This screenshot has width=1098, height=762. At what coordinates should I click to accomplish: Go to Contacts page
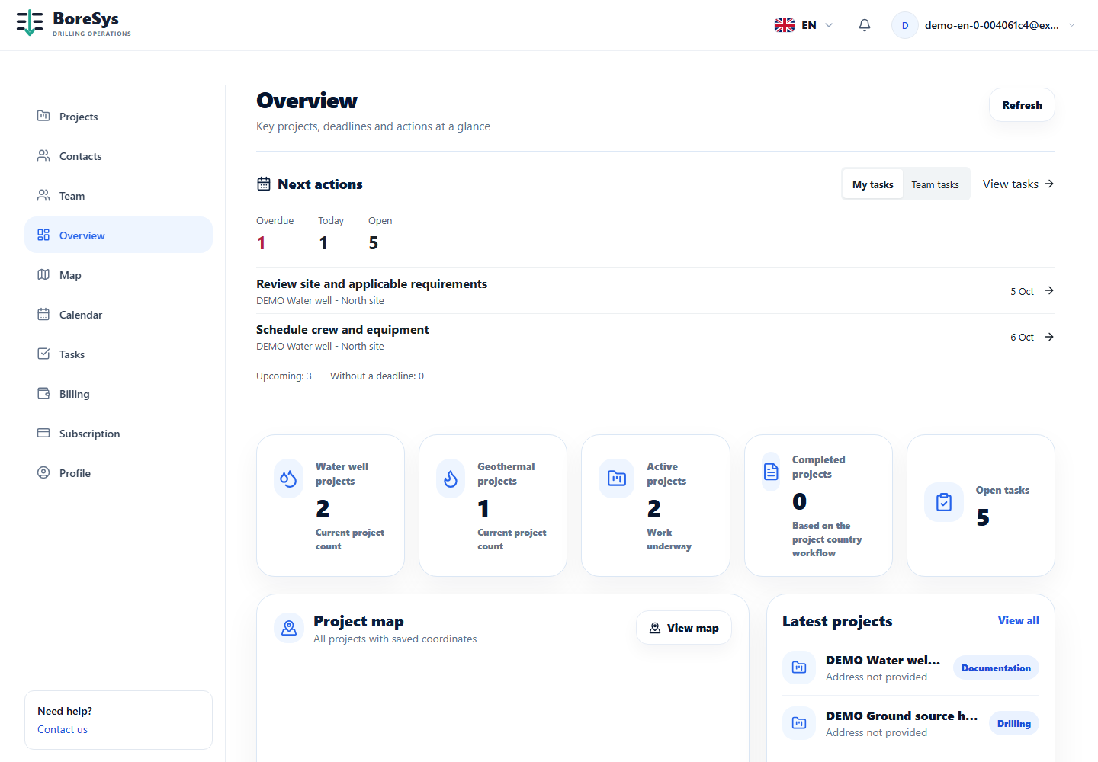[x=118, y=155]
